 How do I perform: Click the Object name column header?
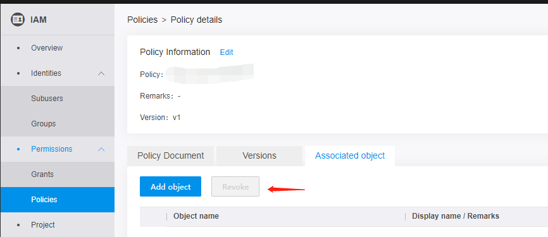pos(196,216)
